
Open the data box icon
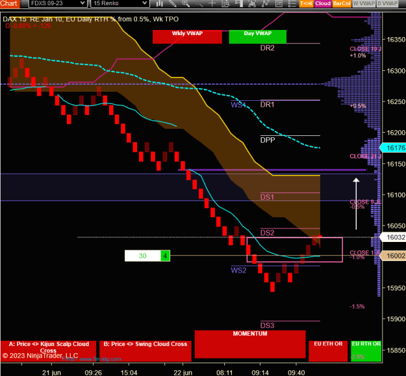click(225, 3)
